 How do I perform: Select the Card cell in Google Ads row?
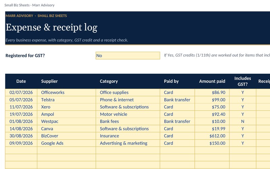click(178, 143)
